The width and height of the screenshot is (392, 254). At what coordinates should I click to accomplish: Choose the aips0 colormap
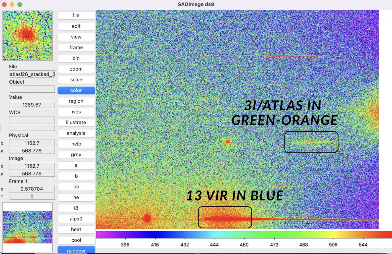coord(76,219)
